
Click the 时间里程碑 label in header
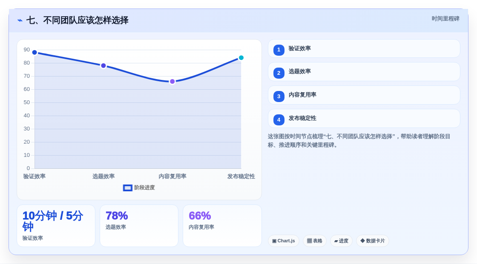(445, 19)
